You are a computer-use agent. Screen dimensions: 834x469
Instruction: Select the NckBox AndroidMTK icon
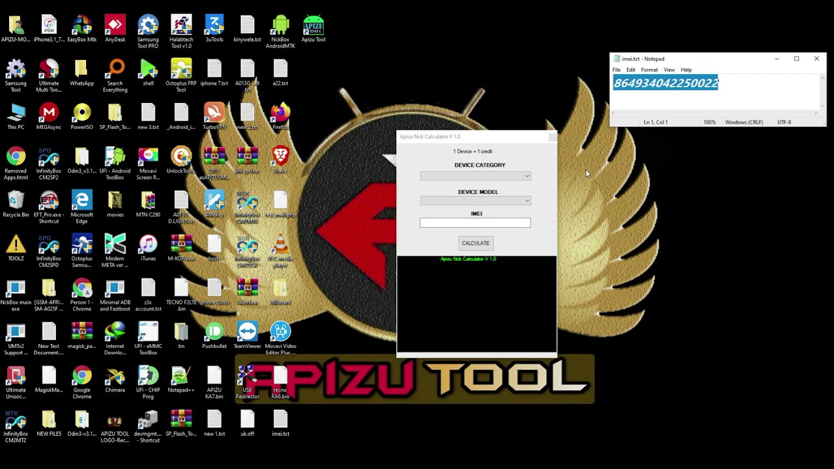[280, 33]
